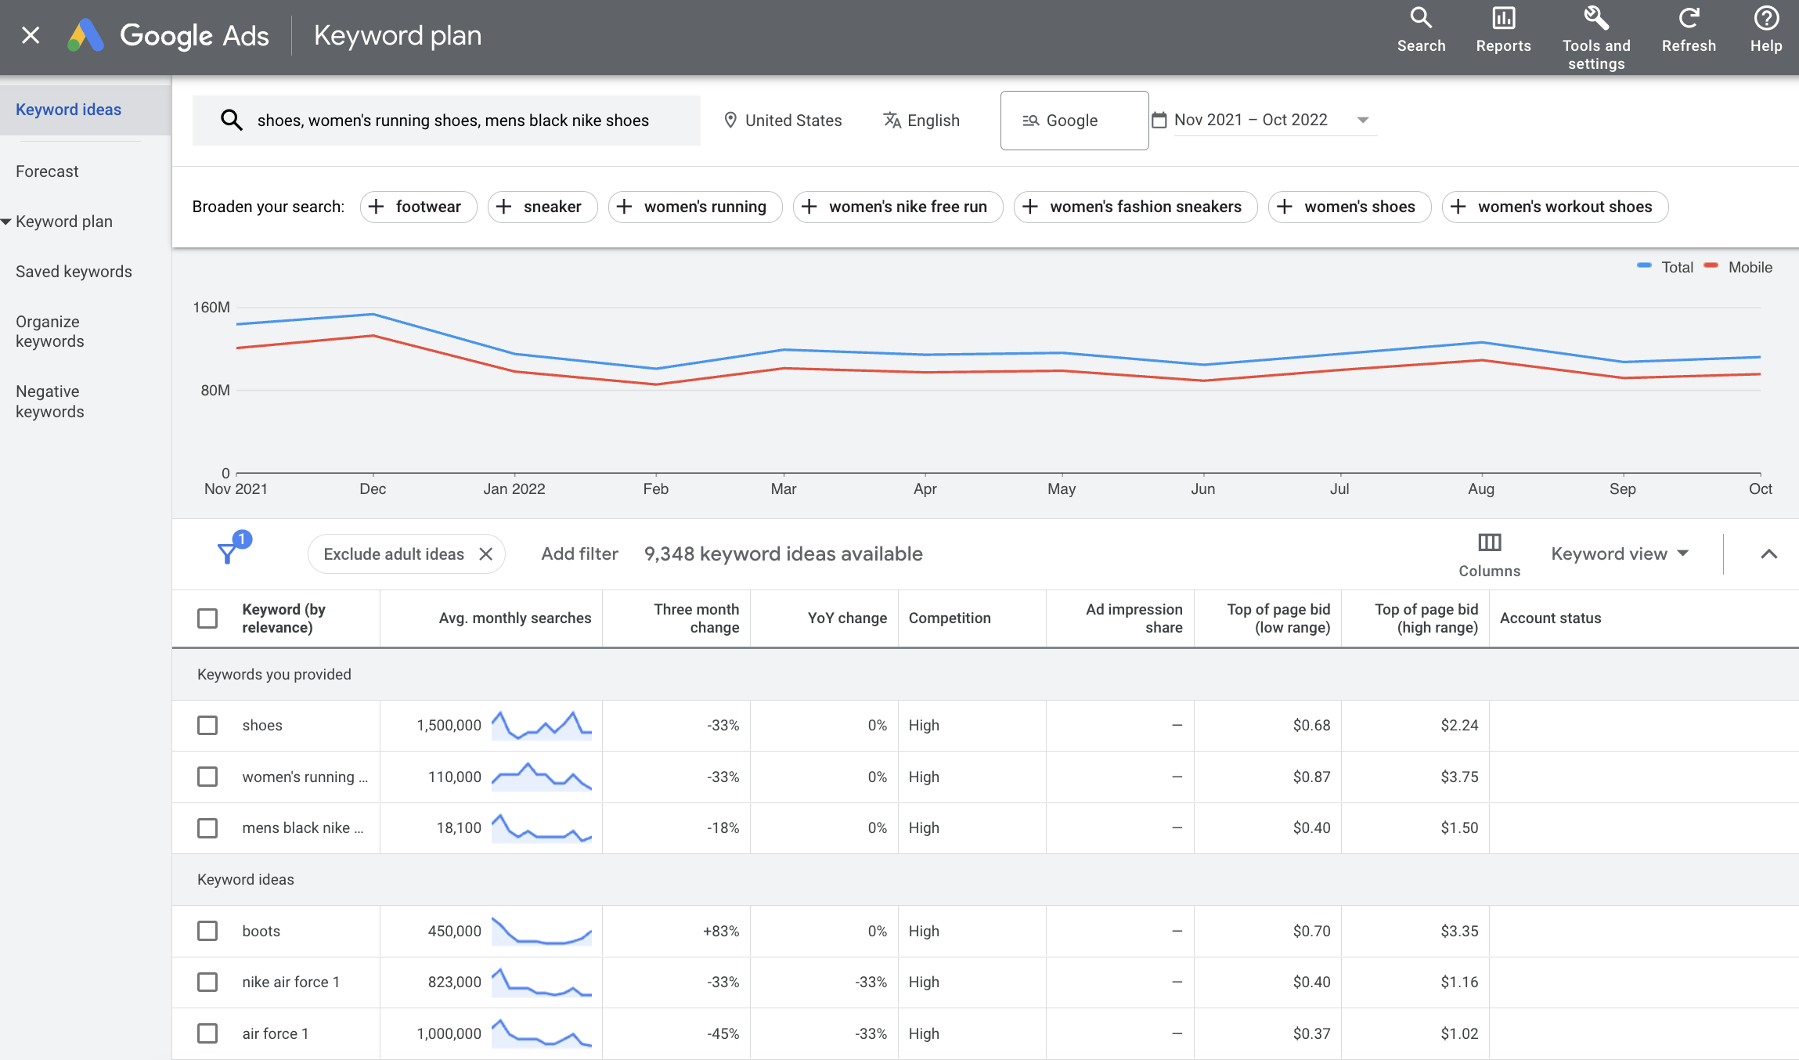1799x1060 pixels.
Task: Check the boots keyword row
Action: point(207,931)
